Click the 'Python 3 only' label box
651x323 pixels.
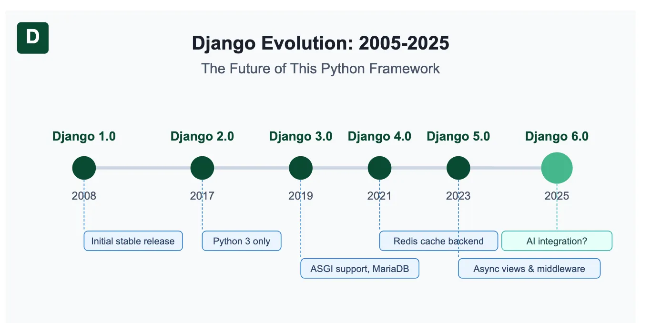coord(242,241)
